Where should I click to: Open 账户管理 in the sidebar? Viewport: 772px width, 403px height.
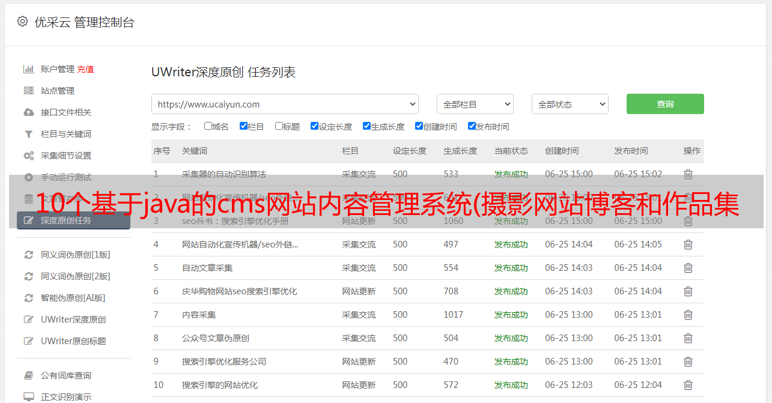tap(58, 69)
